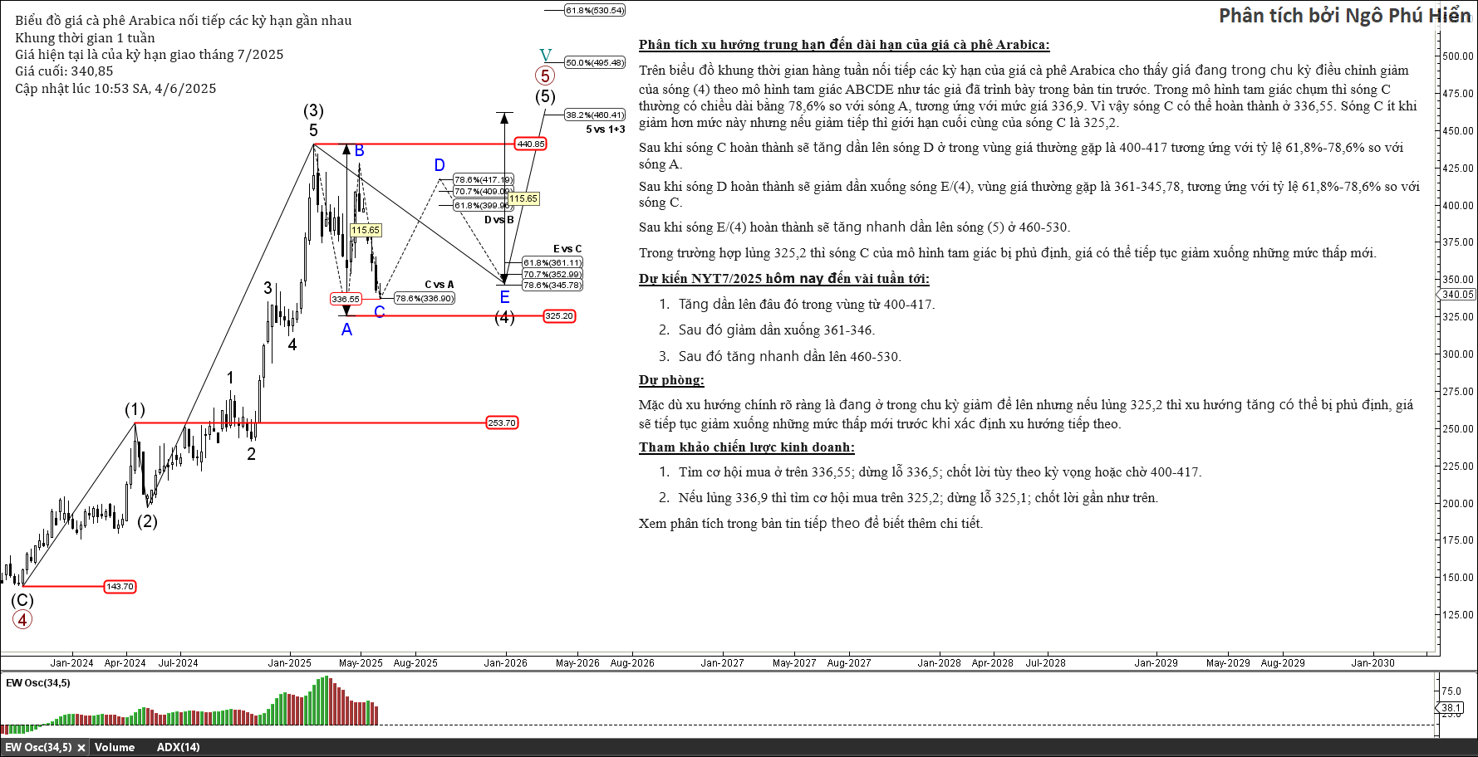Select the 340.05 current price marker

1457,295
